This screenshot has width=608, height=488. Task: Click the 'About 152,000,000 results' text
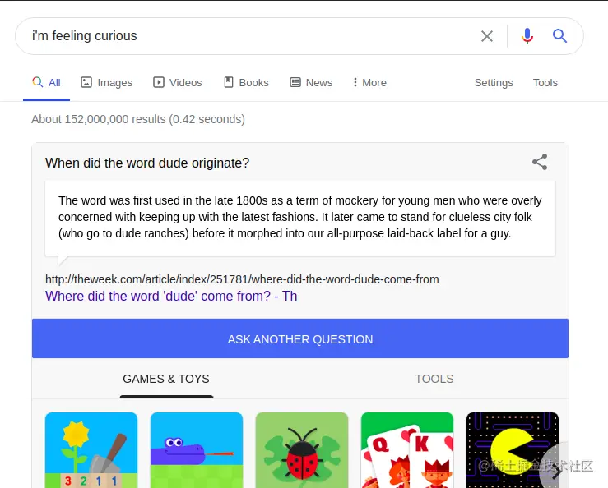tap(138, 119)
